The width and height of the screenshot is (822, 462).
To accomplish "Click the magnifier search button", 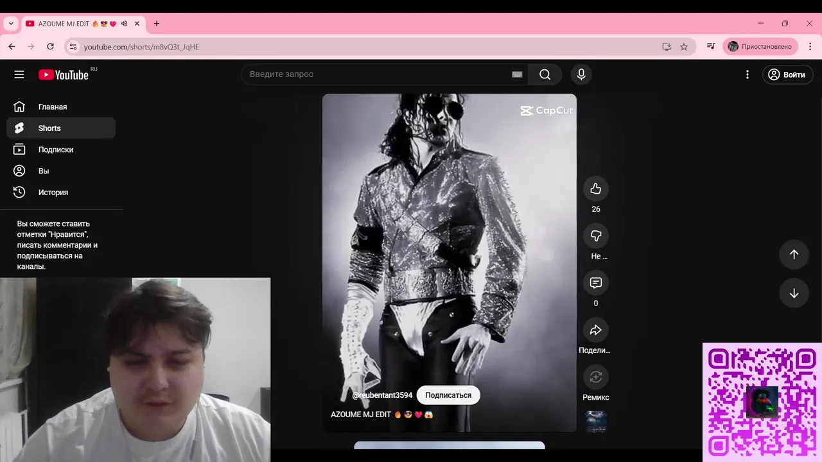I will pyautogui.click(x=545, y=74).
